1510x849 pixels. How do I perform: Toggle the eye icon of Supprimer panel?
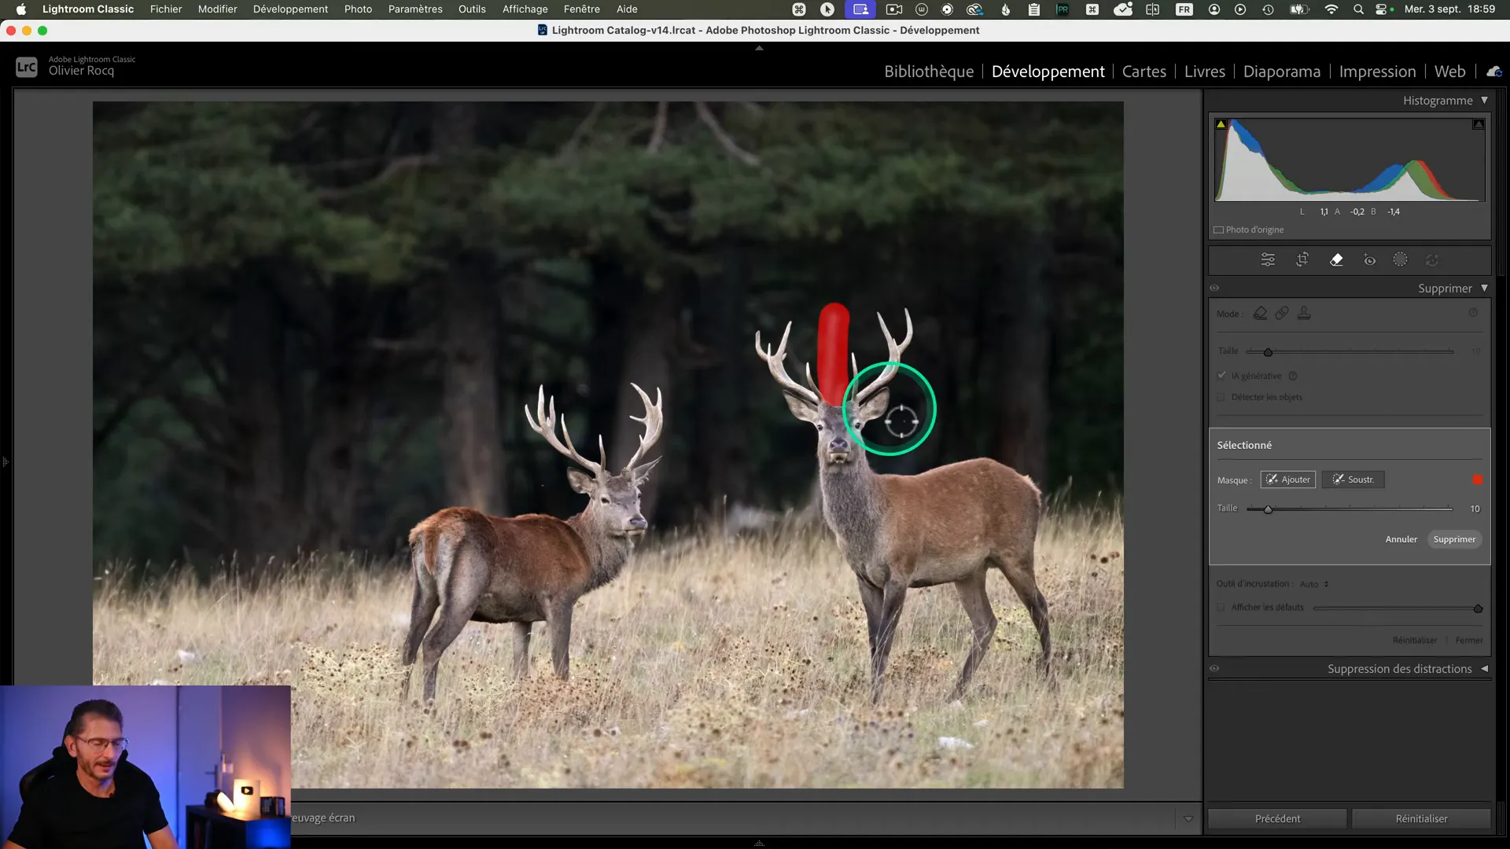(1214, 288)
